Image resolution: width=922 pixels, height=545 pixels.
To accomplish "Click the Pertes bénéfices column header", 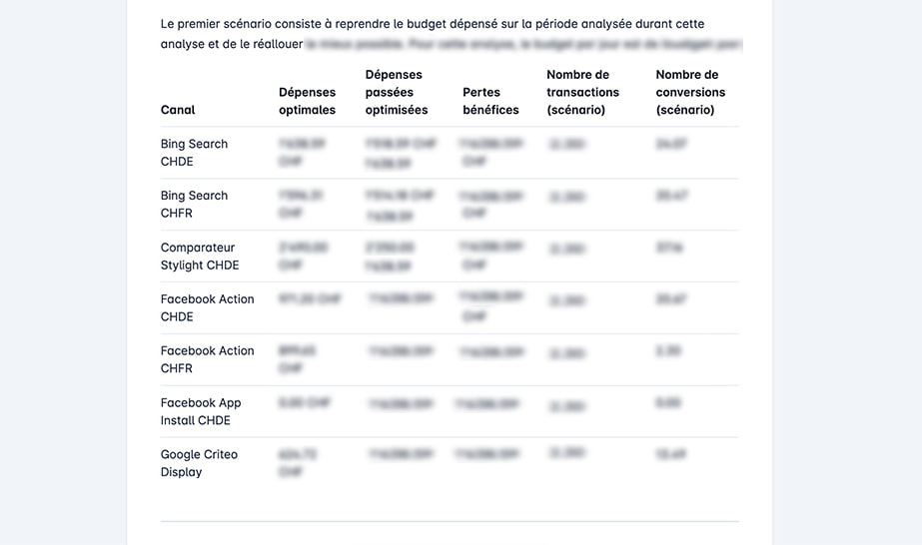I will 490,101.
